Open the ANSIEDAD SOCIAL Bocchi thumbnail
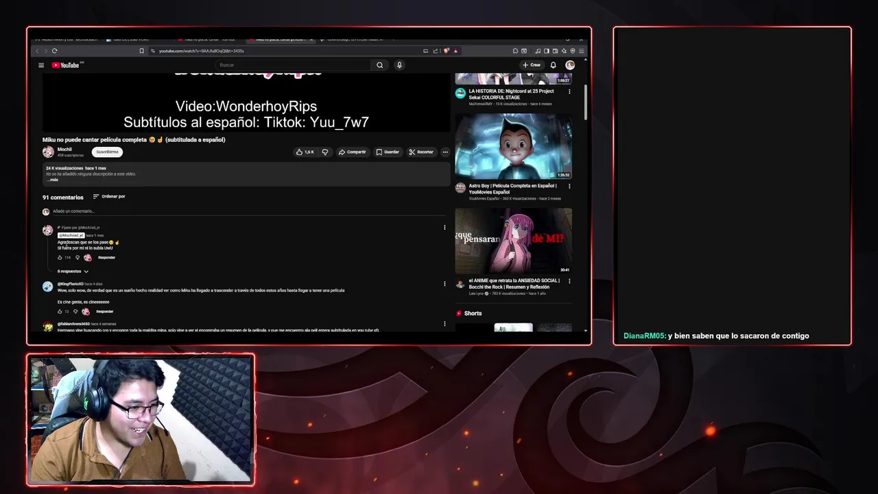The image size is (878, 494). pyautogui.click(x=514, y=241)
